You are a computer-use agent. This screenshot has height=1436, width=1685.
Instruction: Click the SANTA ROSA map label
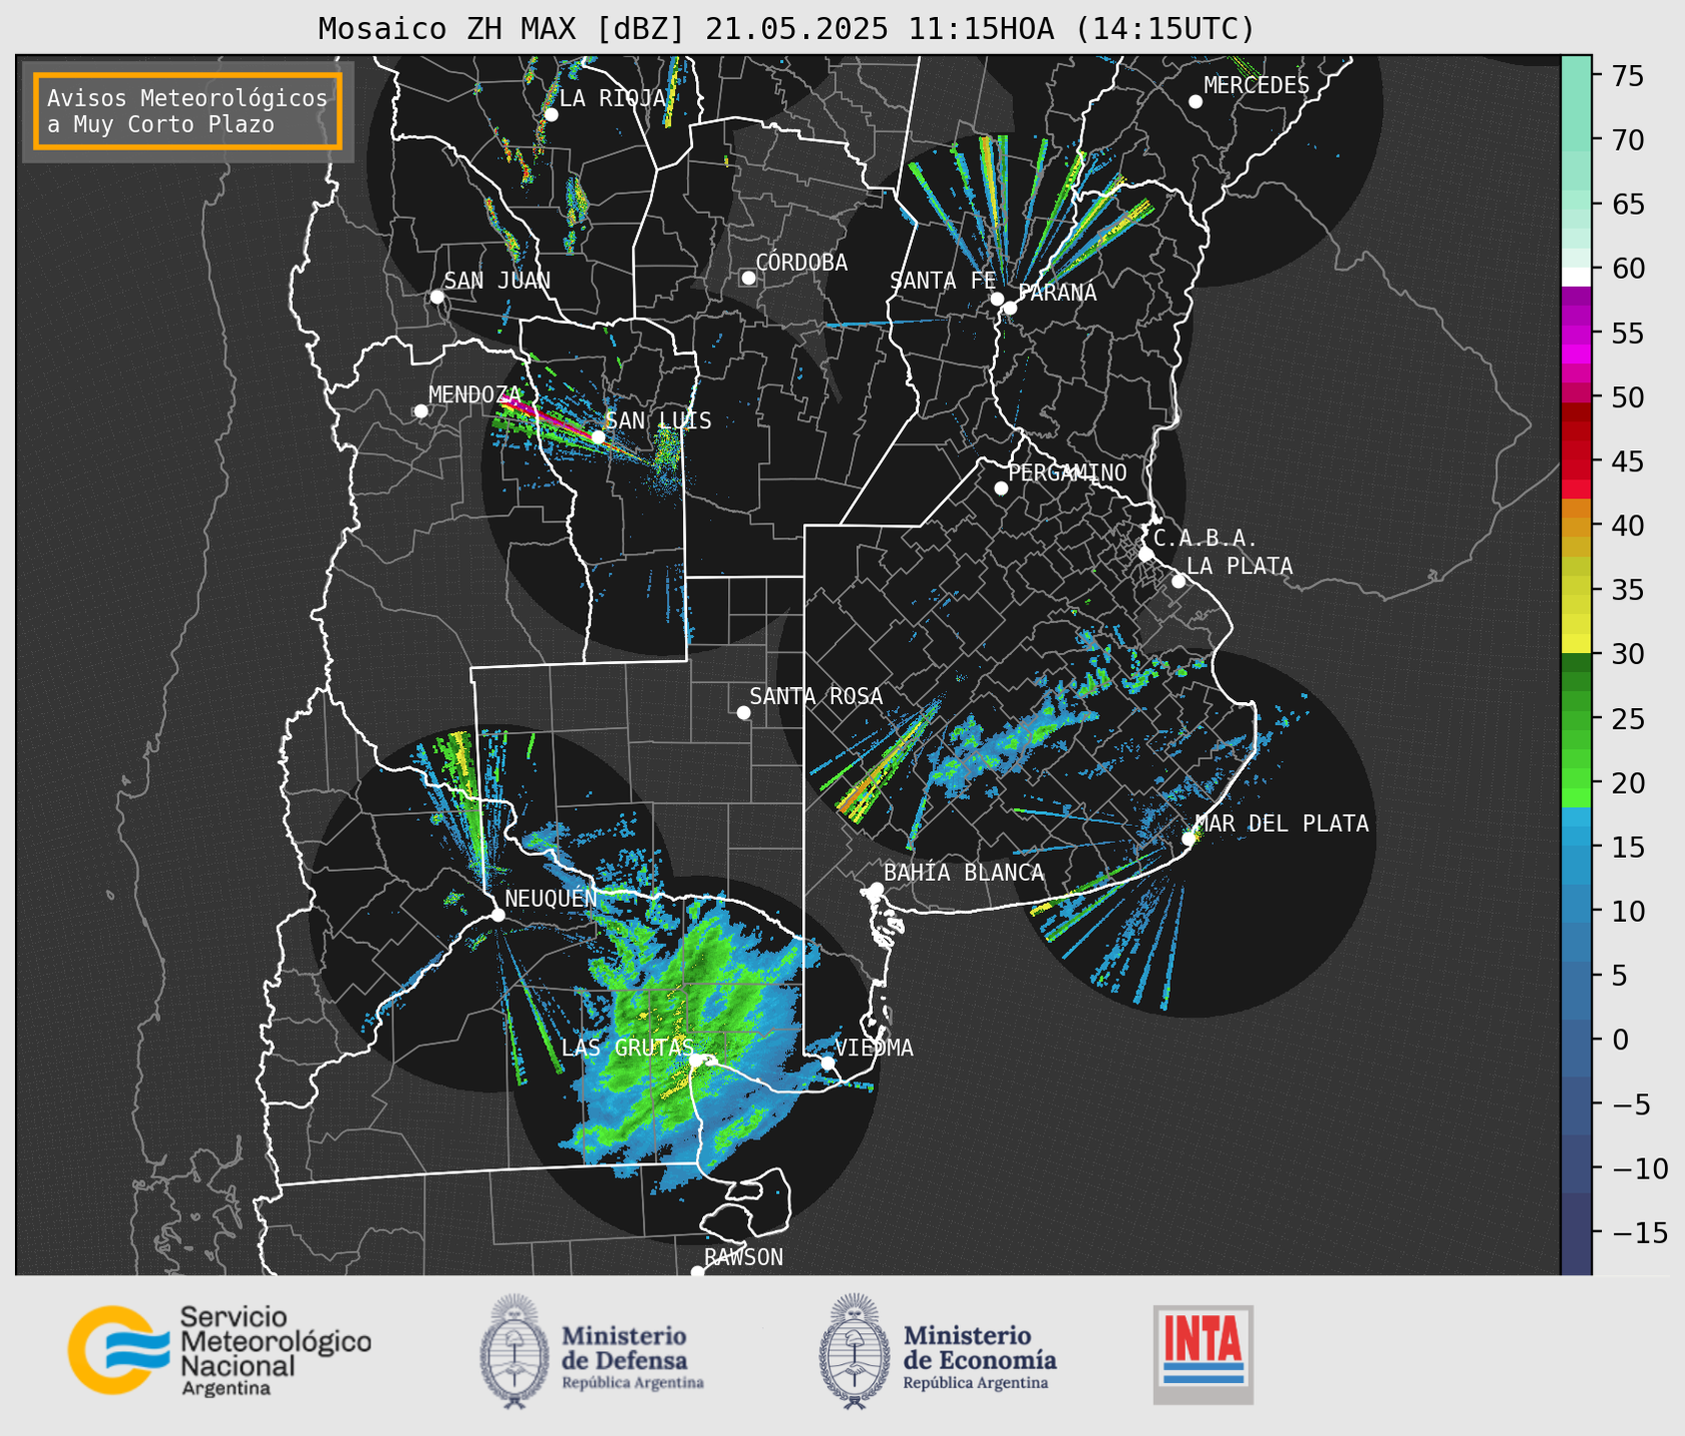(x=816, y=696)
